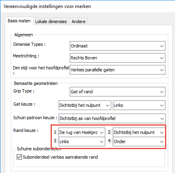Open the Dim stijl voor het hoofdprofiel dropdown
Viewport: 175px width, 173px height.
pyautogui.click(x=118, y=70)
